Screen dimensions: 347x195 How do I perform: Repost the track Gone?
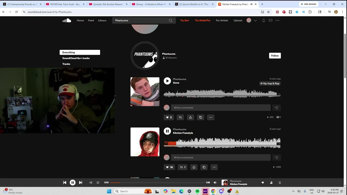(180, 117)
